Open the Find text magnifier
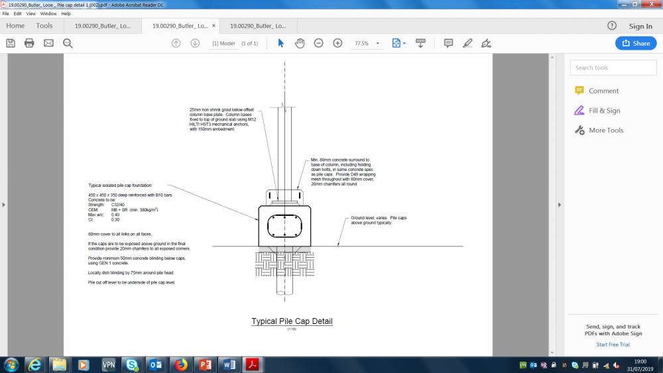 click(x=68, y=43)
